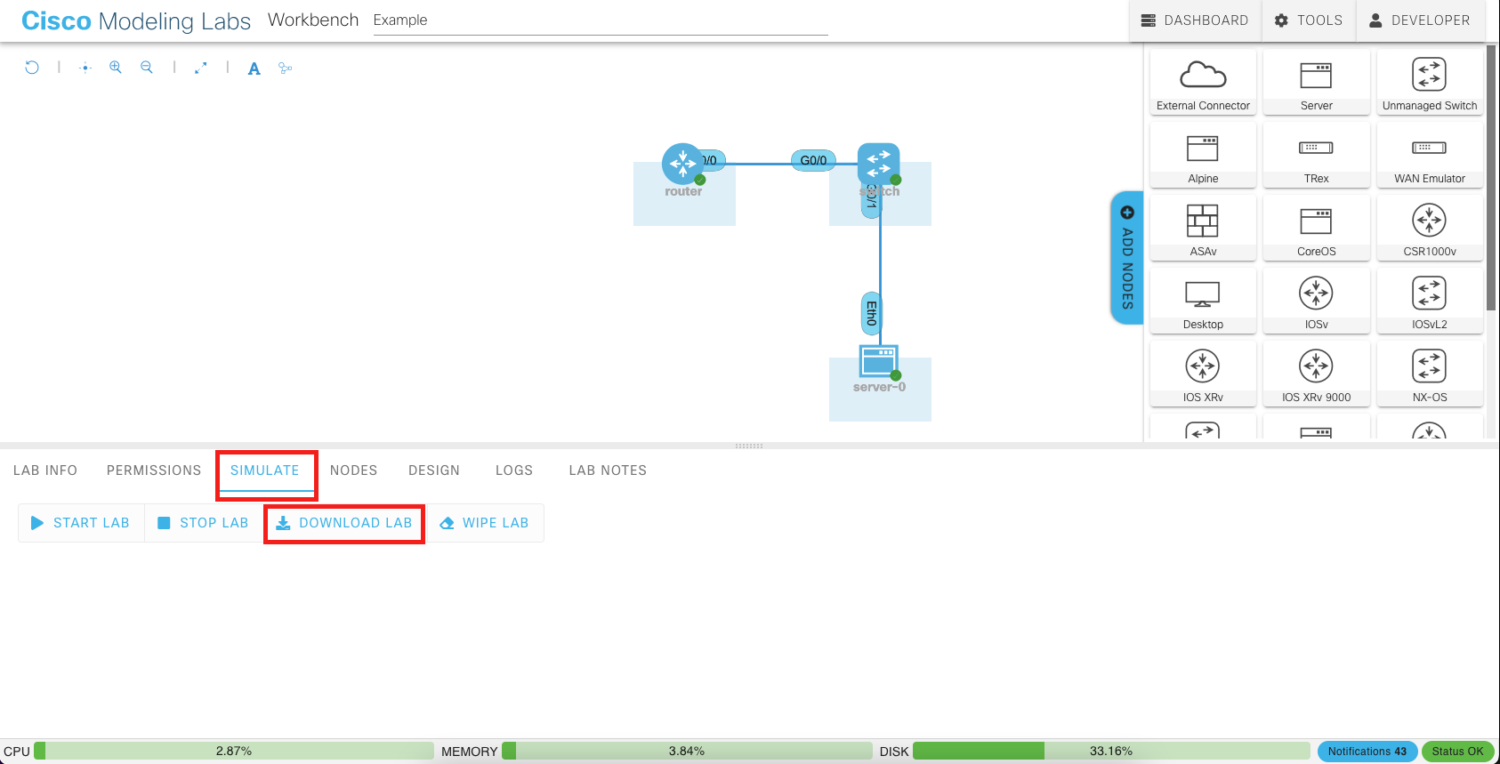Open the TOOLS menu
The image size is (1500, 764).
[1309, 20]
